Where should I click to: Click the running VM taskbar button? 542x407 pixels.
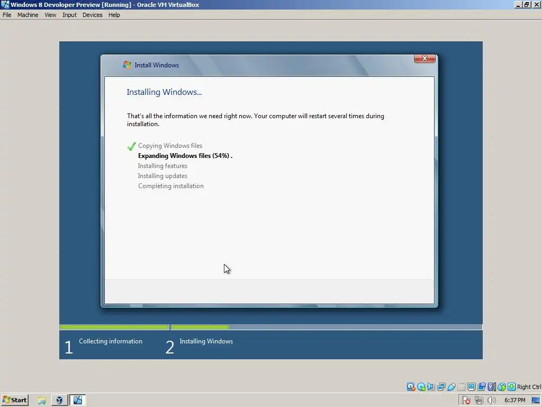[x=78, y=401]
